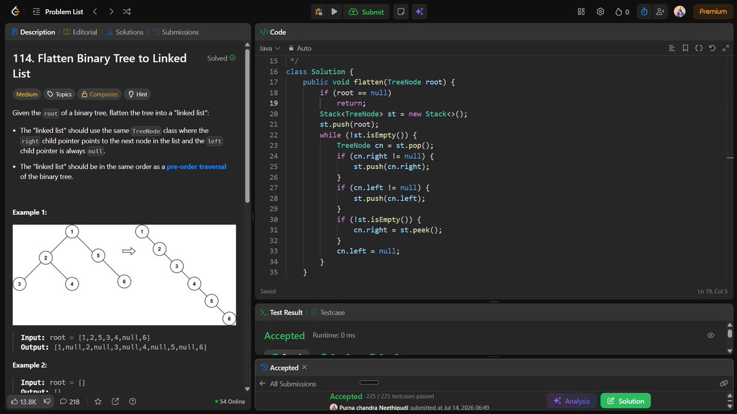Close the Accepted submission tab

click(305, 367)
